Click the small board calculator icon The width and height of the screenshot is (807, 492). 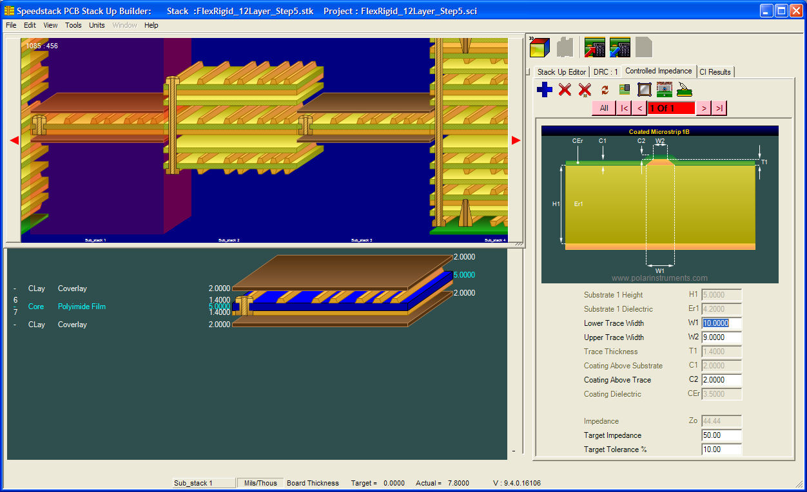[625, 90]
